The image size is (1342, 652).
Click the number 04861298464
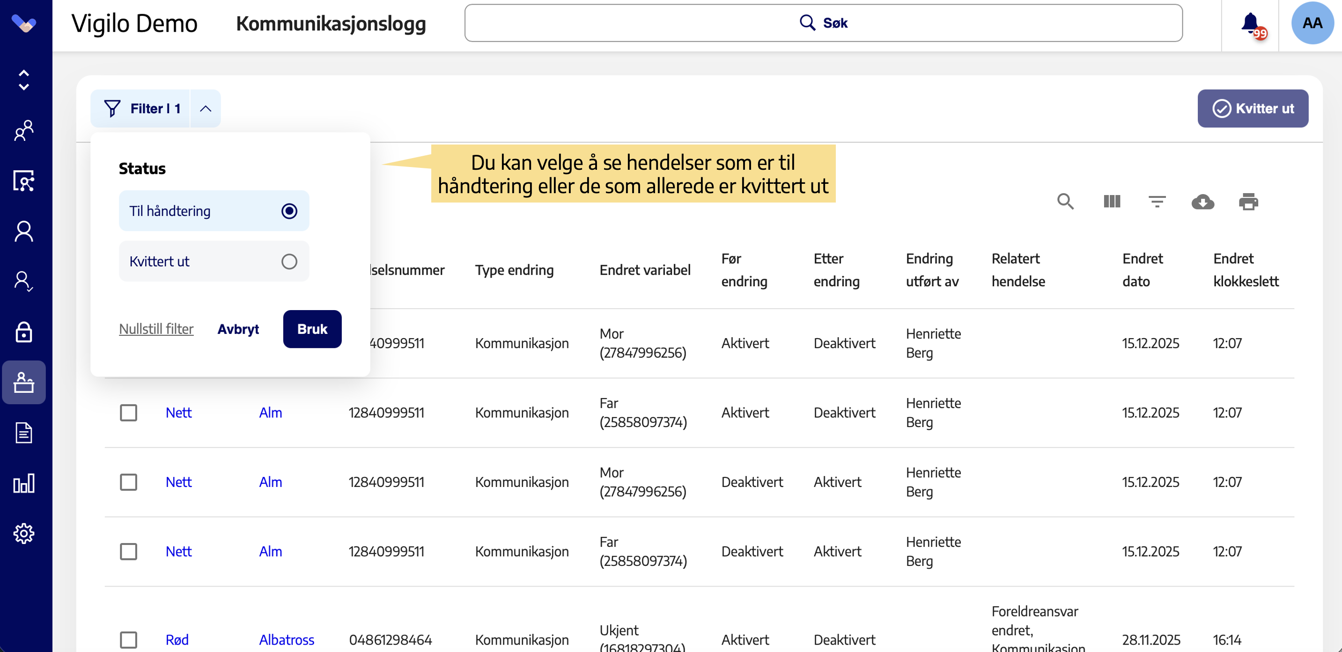[390, 640]
